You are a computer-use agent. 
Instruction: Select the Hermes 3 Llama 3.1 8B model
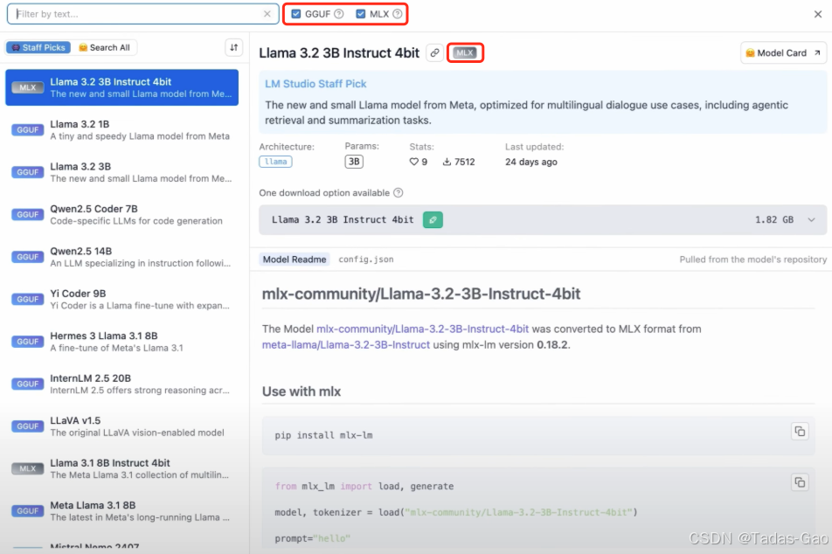(122, 342)
